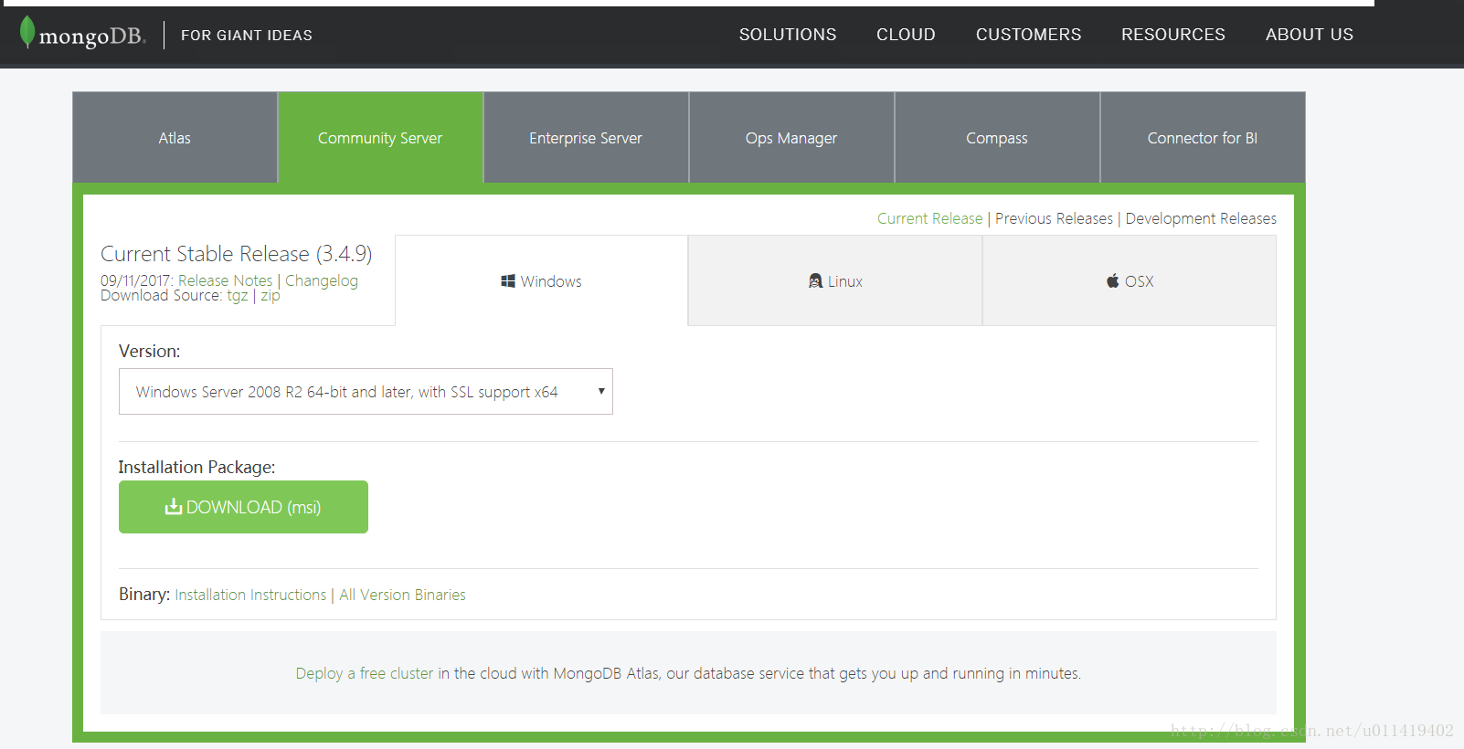This screenshot has width=1464, height=749.
Task: Click the Linux penguin icon
Action: click(815, 281)
